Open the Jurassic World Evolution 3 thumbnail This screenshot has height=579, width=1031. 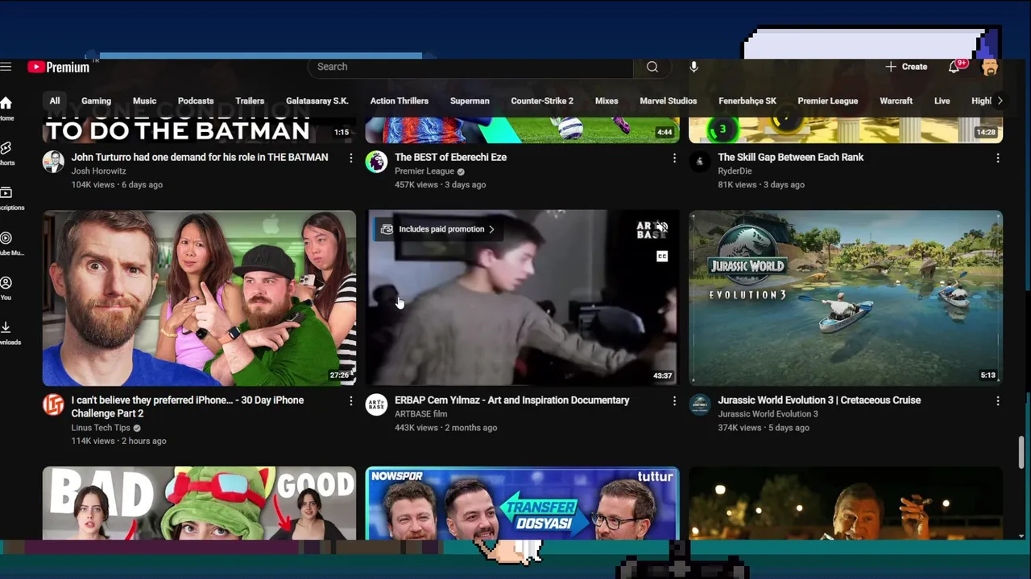pyautogui.click(x=846, y=298)
